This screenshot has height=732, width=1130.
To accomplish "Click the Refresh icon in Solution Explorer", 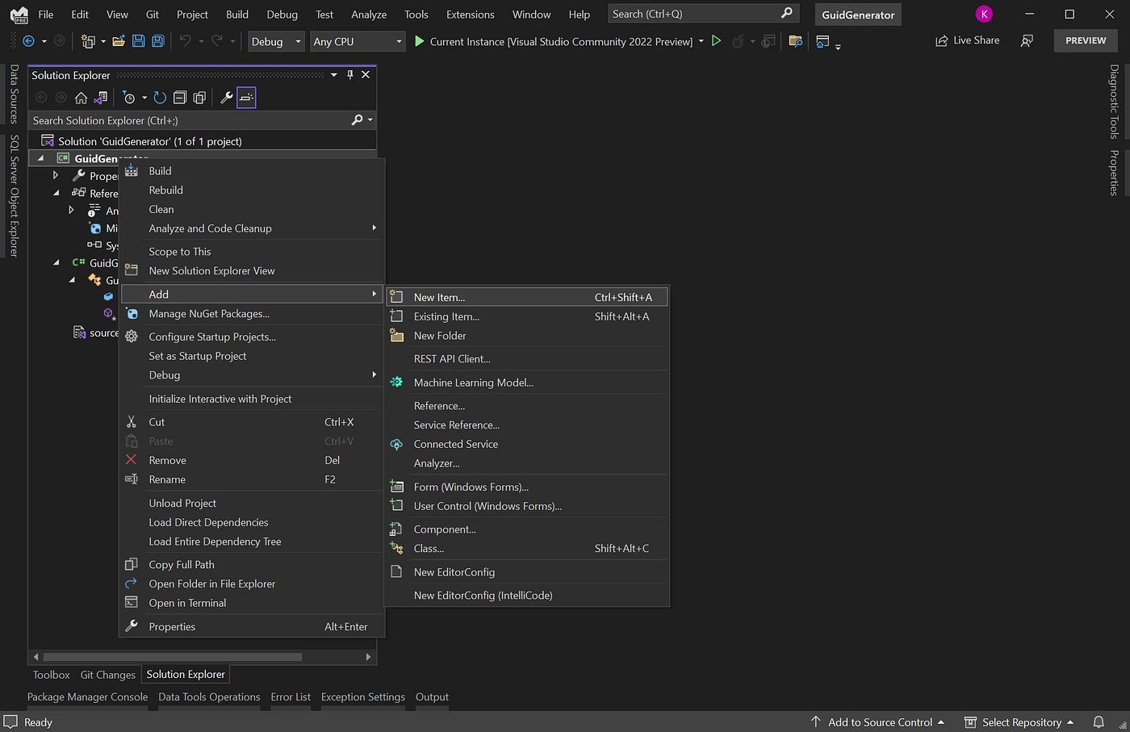I will (160, 97).
